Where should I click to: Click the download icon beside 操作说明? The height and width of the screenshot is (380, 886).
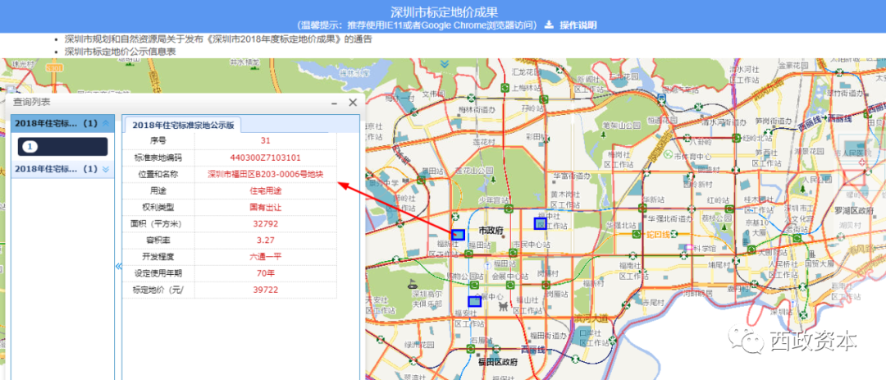click(550, 25)
